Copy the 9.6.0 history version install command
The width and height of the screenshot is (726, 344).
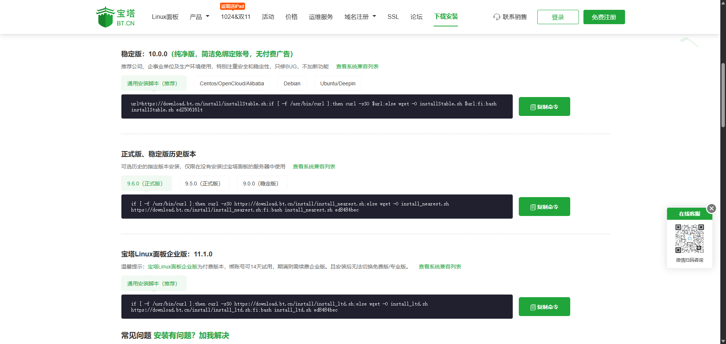544,207
